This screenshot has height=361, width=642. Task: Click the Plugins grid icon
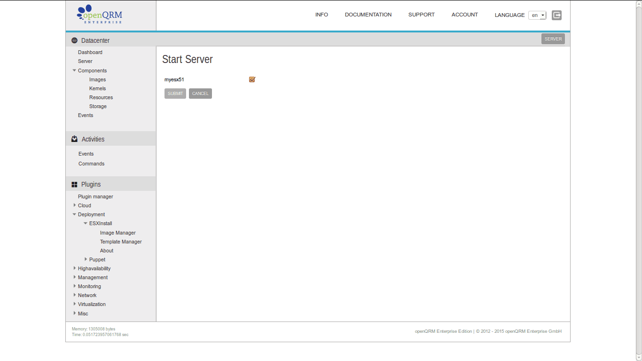(x=74, y=184)
